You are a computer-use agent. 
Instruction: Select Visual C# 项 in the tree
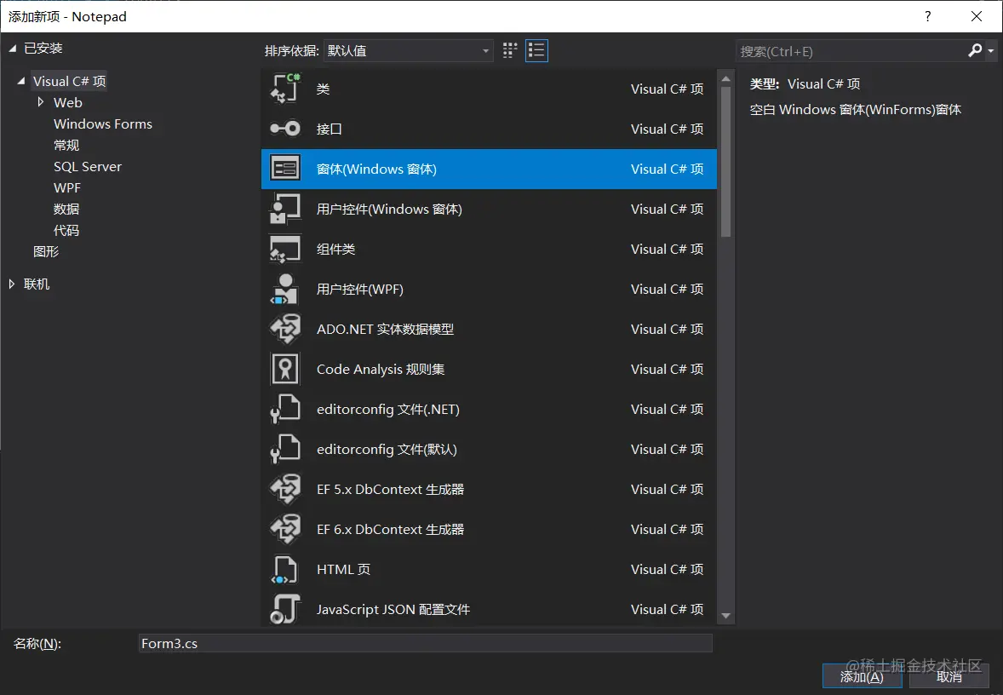coord(69,81)
